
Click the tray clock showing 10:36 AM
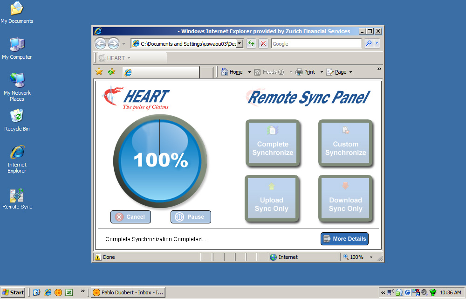pyautogui.click(x=451, y=293)
